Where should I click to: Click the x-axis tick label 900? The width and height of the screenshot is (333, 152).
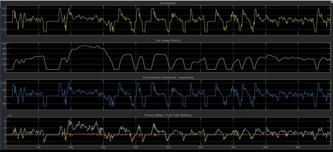tap(298, 147)
